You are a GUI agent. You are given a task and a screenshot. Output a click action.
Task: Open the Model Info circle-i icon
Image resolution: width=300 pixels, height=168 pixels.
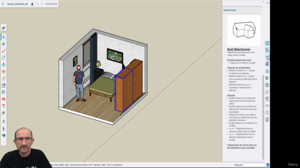[267, 112]
